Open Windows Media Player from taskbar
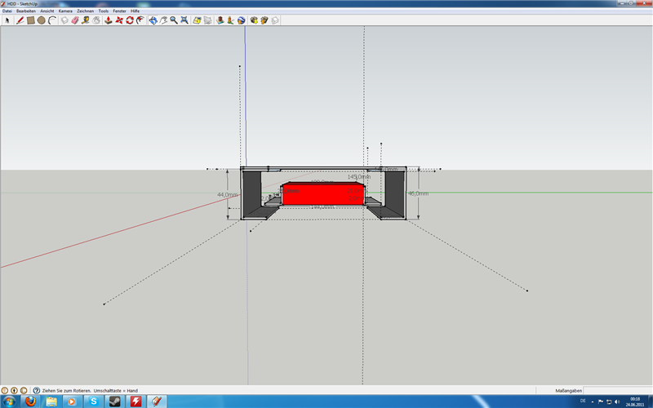Screen dimensions: 653x408 [72, 401]
